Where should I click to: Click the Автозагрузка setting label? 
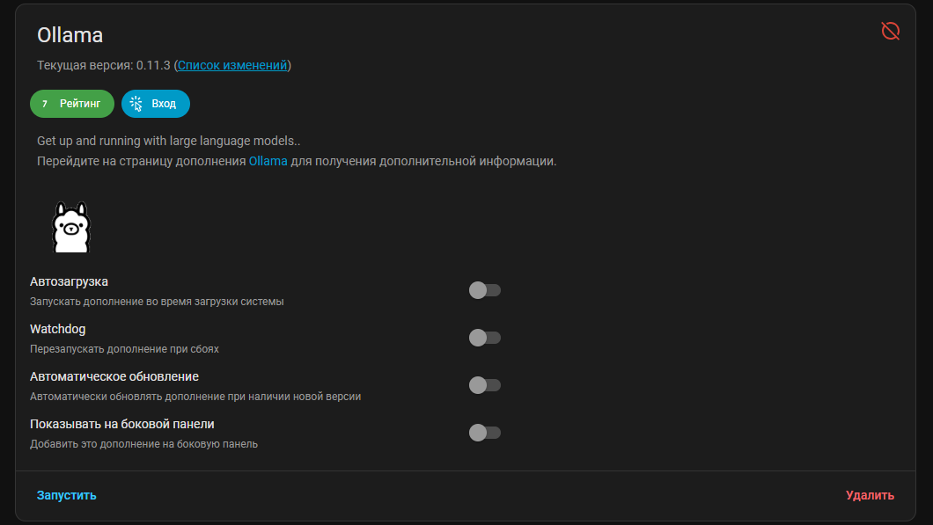point(69,281)
